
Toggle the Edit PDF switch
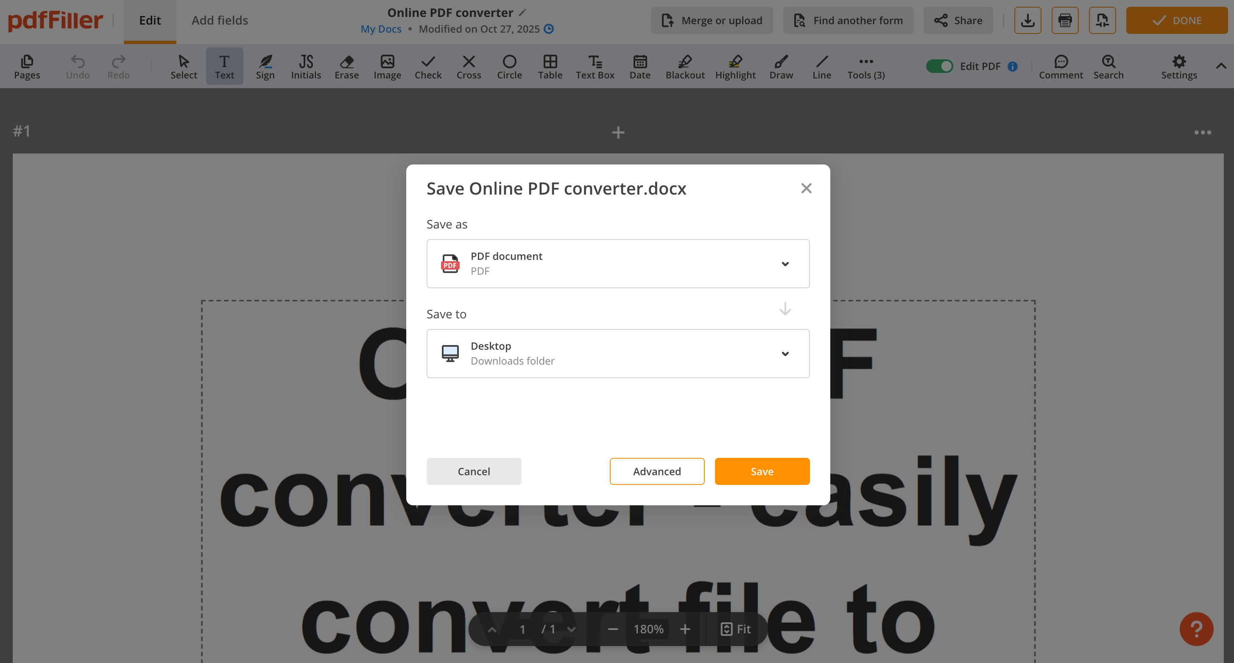(x=939, y=66)
